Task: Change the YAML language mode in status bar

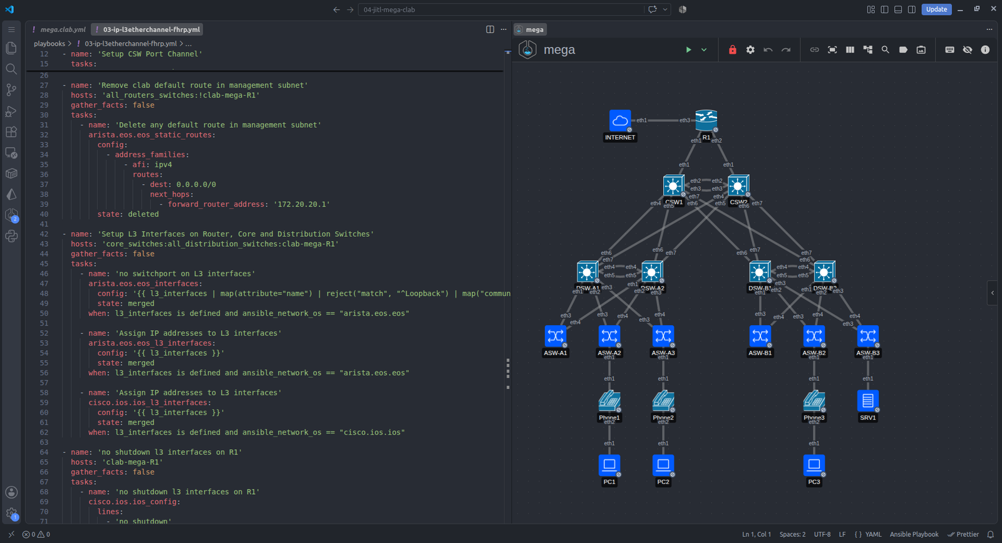Action: pos(873,534)
